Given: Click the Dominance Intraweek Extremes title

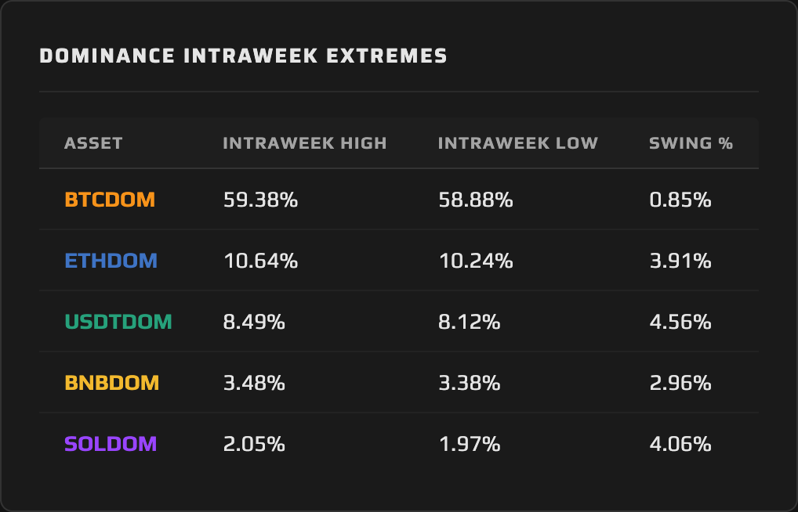Looking at the screenshot, I should [243, 56].
